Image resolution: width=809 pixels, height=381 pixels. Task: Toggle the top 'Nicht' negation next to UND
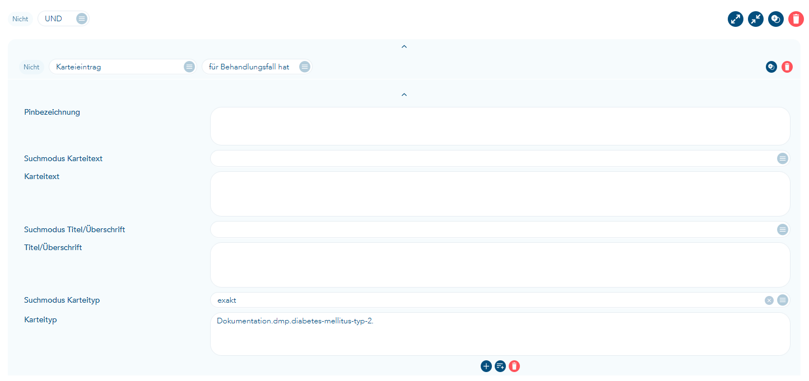tap(20, 19)
